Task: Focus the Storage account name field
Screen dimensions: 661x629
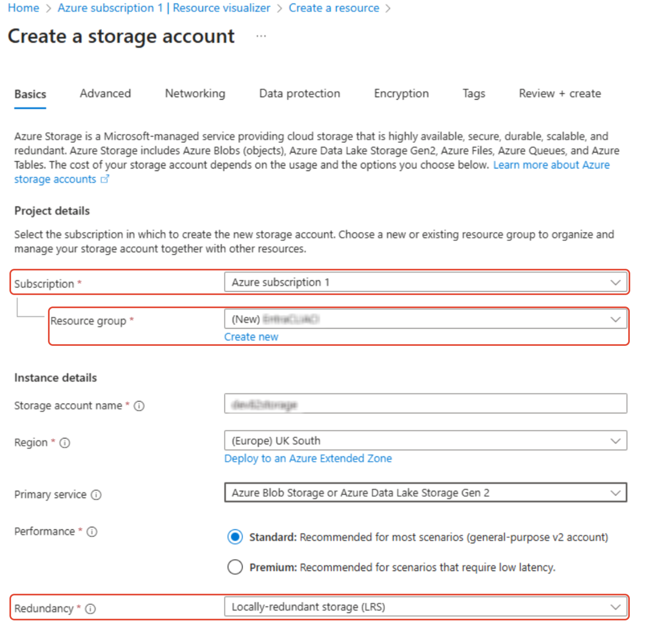Action: [x=425, y=404]
